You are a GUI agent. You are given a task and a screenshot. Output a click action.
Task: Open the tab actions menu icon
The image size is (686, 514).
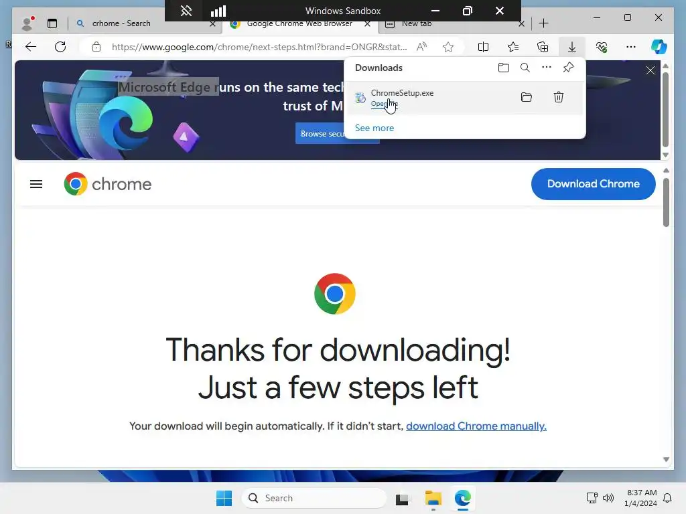pyautogui.click(x=52, y=23)
